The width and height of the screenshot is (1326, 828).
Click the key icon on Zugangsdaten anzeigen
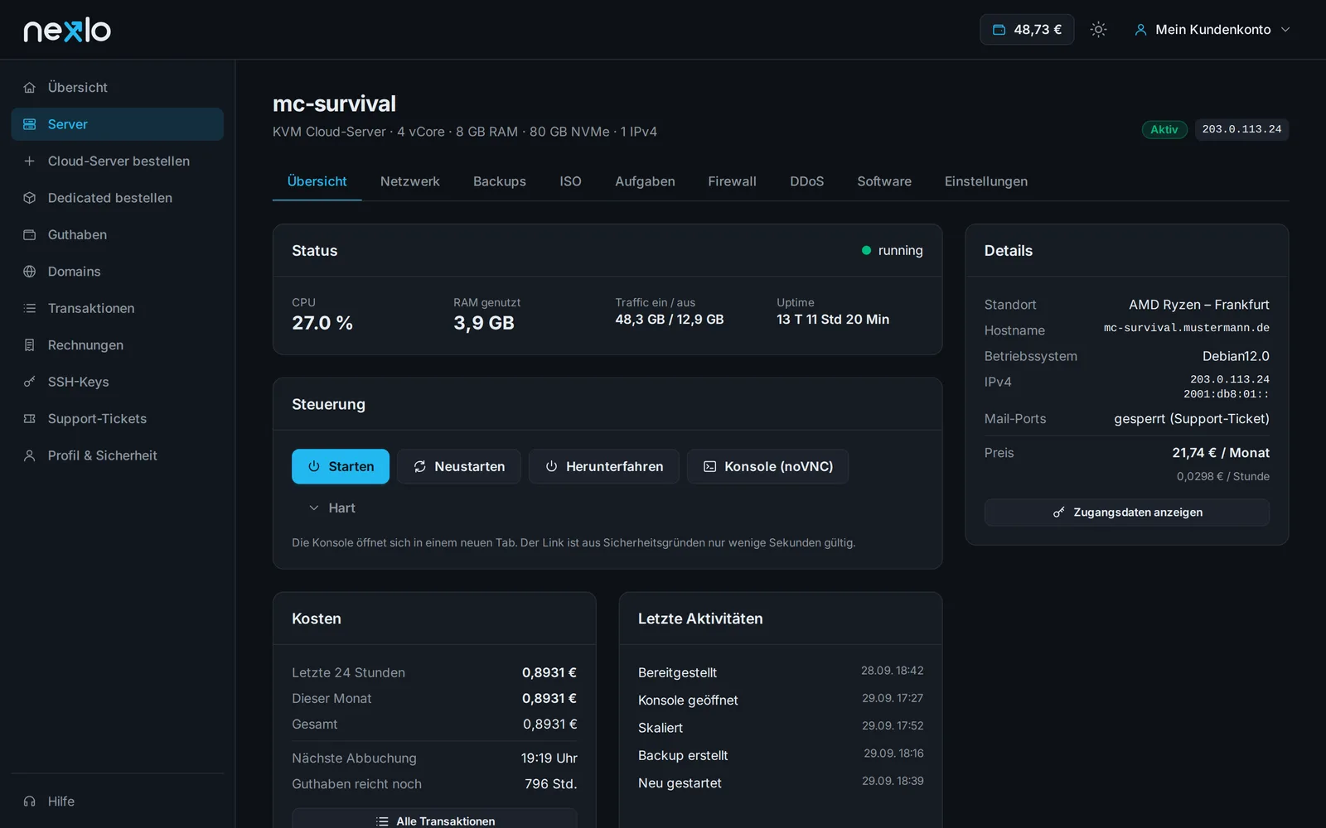[1058, 513]
